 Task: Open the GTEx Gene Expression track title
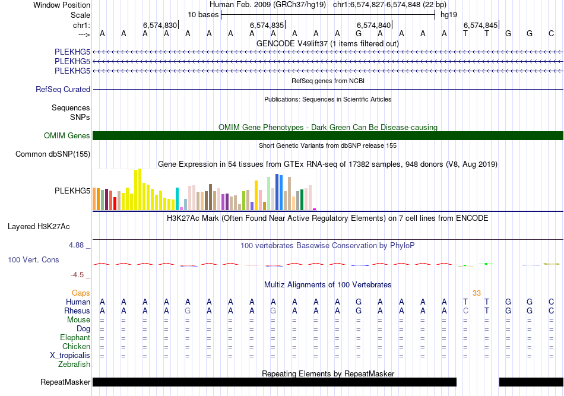pos(328,164)
